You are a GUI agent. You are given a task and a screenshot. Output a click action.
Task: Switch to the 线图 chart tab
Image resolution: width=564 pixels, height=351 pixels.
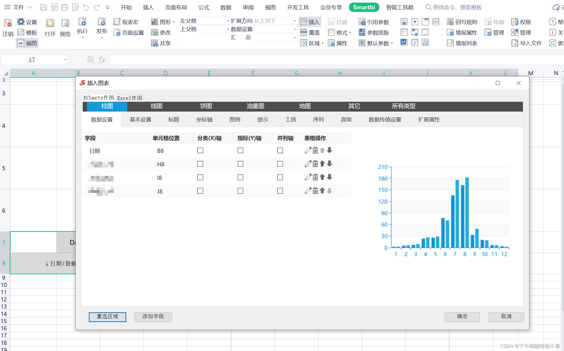(x=156, y=106)
